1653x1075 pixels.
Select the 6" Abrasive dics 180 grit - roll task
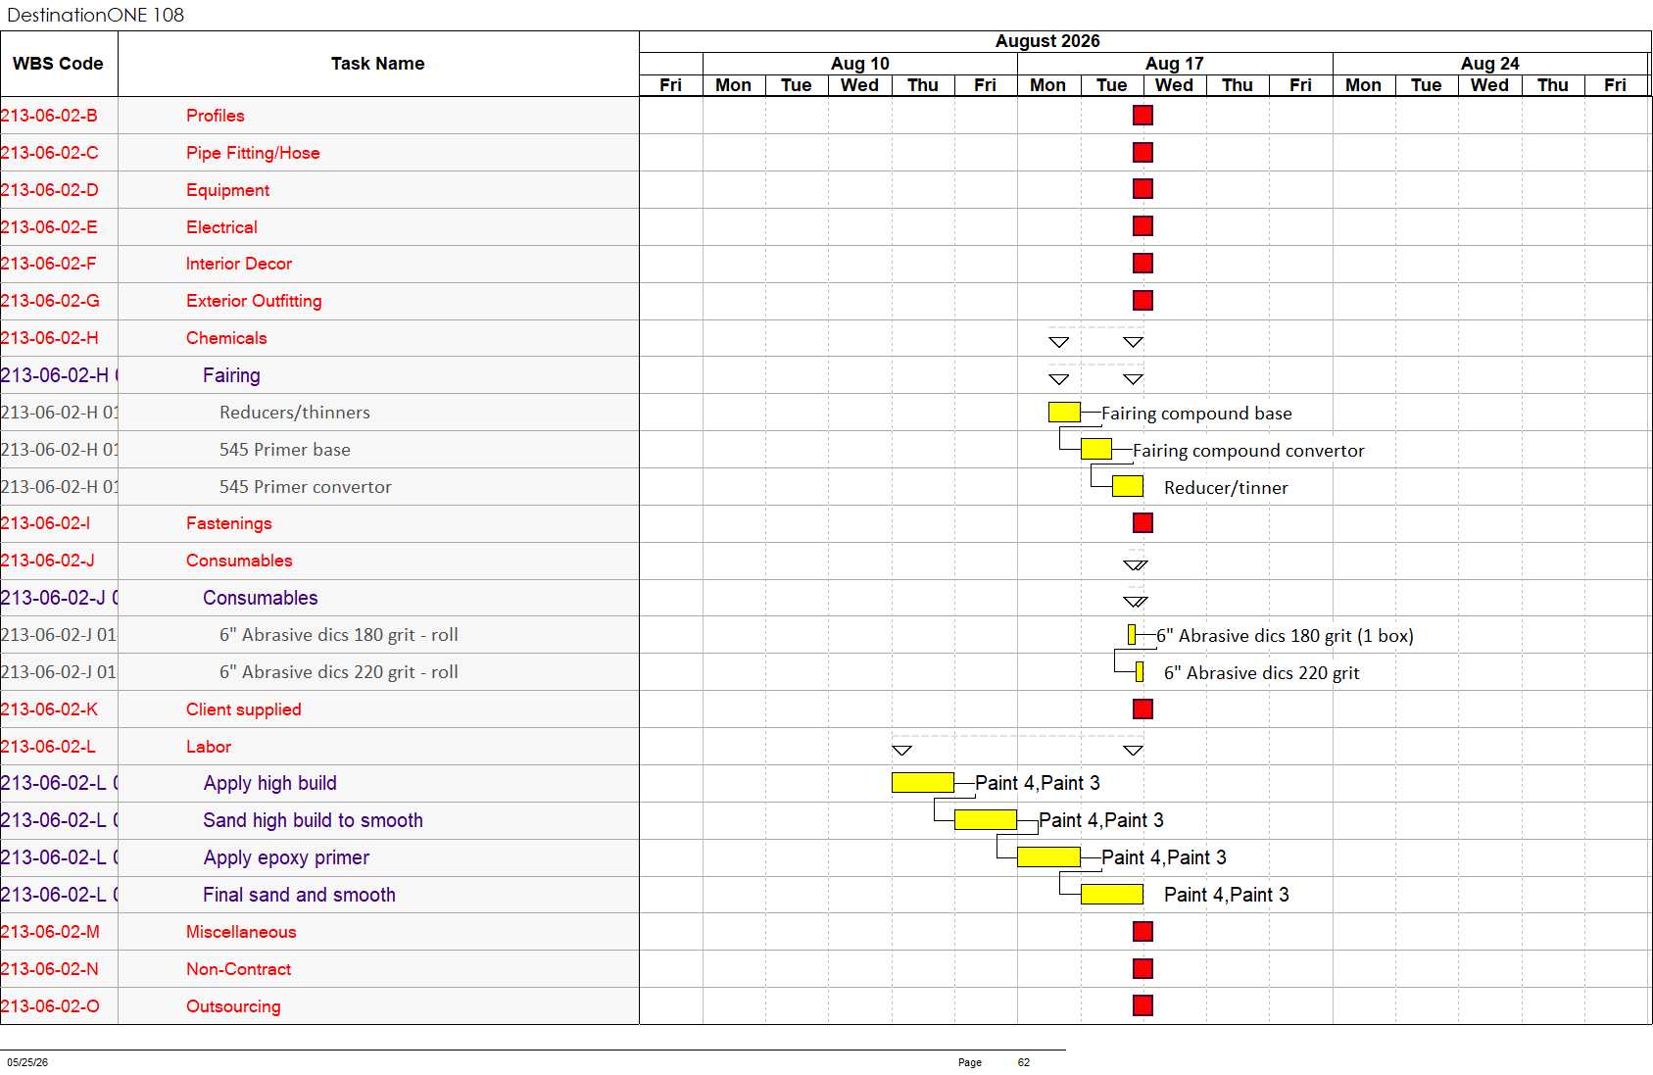339,635
